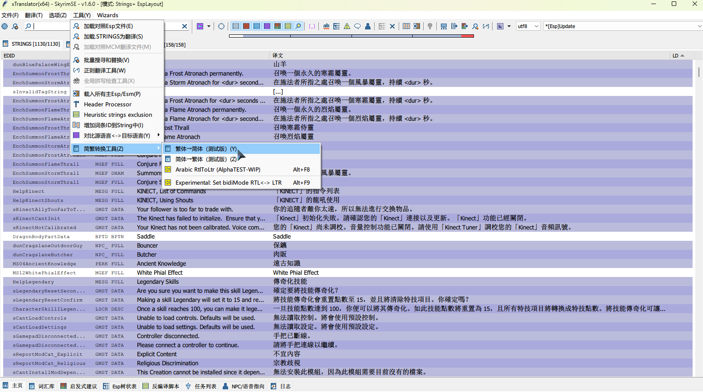Select Heuristic strings exclusion entry

pos(117,115)
